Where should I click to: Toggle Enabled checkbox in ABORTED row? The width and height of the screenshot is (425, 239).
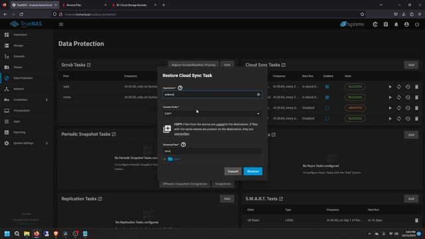pos(327,108)
